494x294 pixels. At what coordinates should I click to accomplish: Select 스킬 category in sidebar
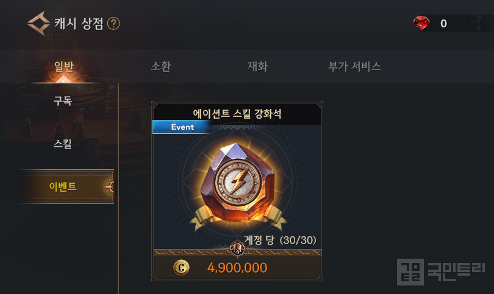63,144
